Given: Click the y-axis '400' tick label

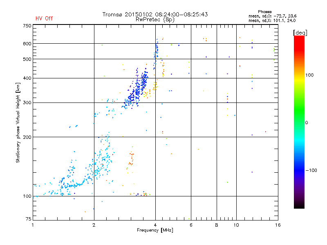Looking at the screenshot, I should [x=27, y=78].
